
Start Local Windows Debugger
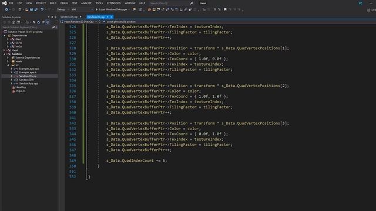click(x=112, y=9)
